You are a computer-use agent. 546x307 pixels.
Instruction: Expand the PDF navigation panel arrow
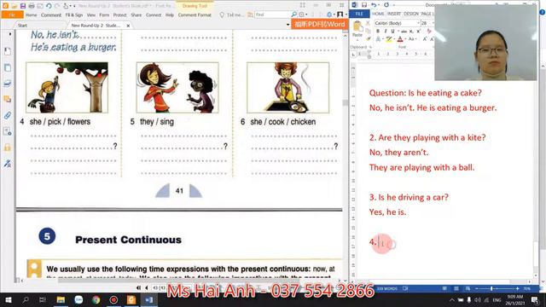tap(9, 34)
